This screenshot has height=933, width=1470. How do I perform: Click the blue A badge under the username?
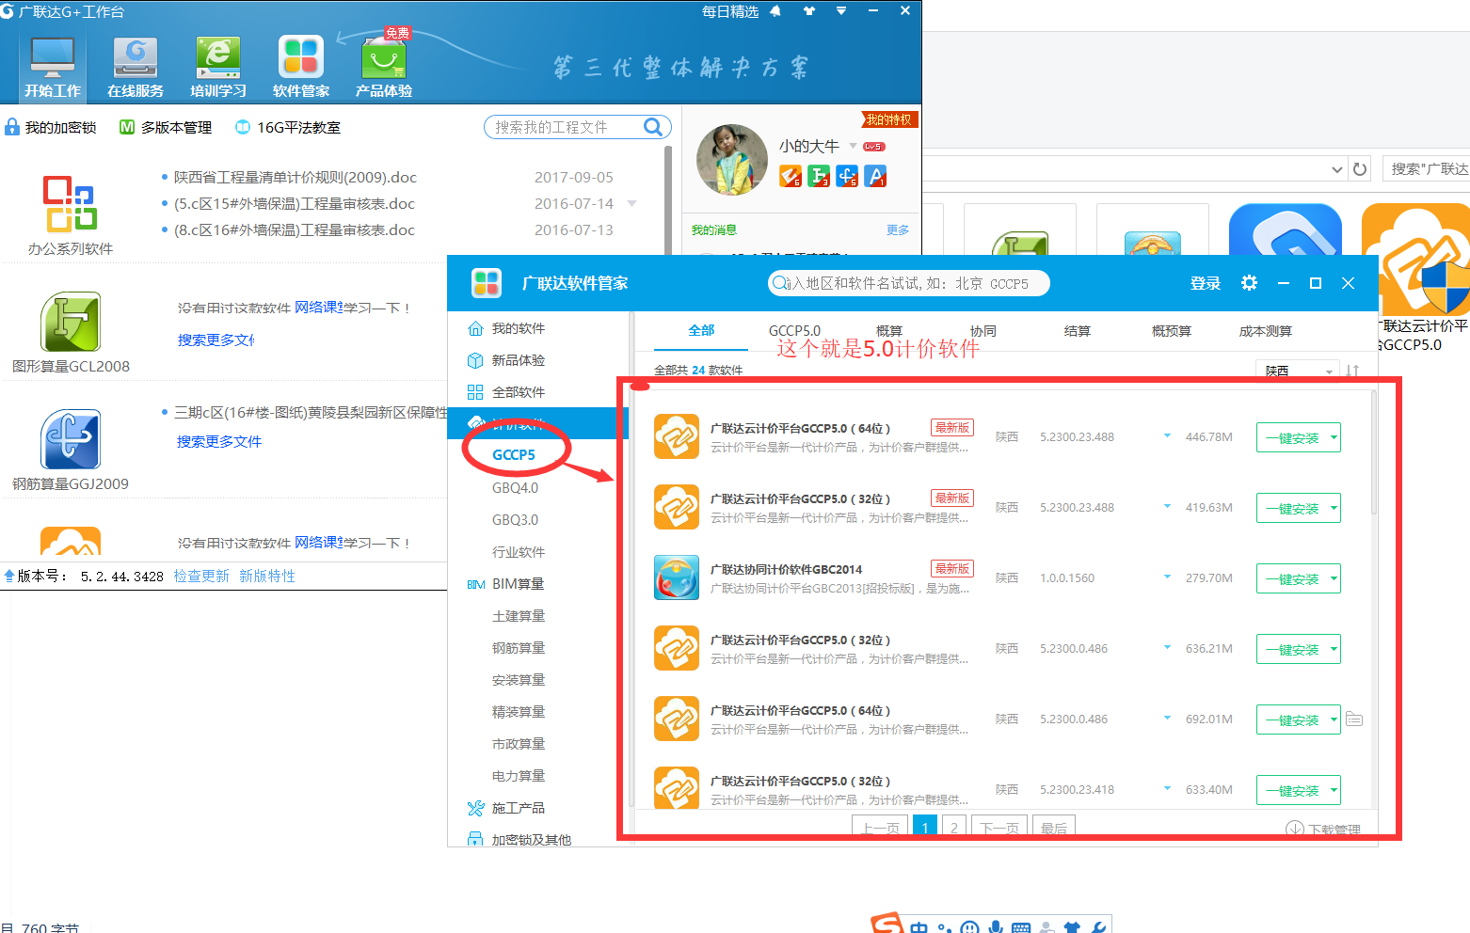875,176
